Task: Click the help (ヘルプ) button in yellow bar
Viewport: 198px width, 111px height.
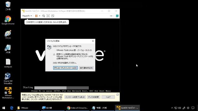Action: point(108,97)
